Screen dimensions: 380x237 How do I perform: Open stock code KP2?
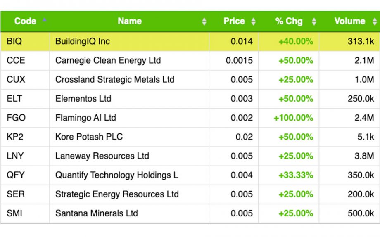[15, 137]
